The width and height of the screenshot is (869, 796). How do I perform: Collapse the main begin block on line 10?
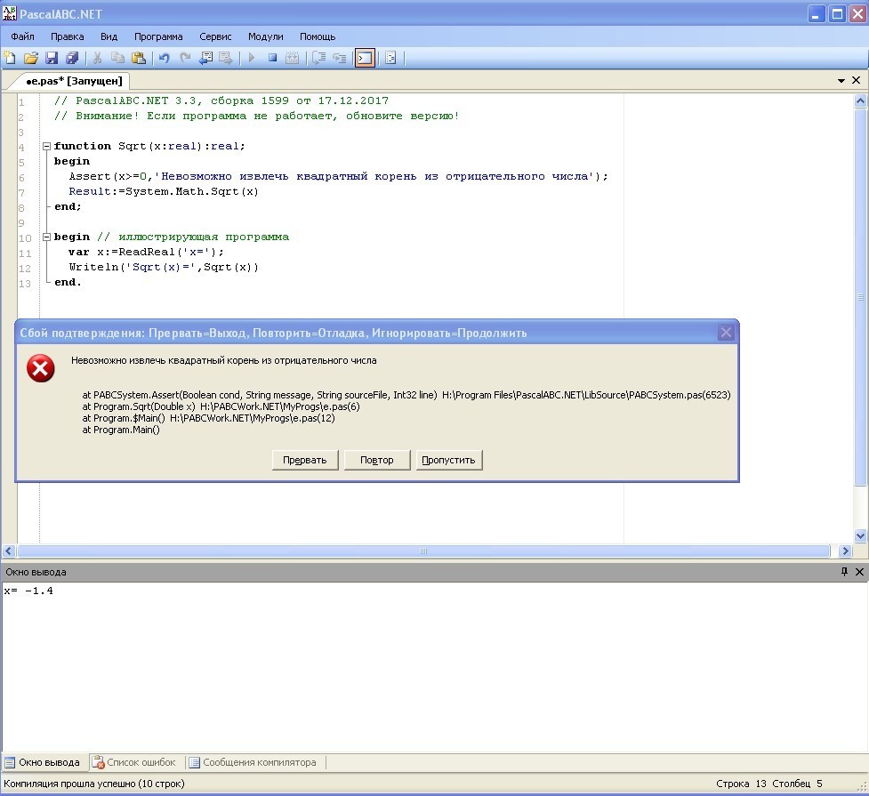pos(47,237)
